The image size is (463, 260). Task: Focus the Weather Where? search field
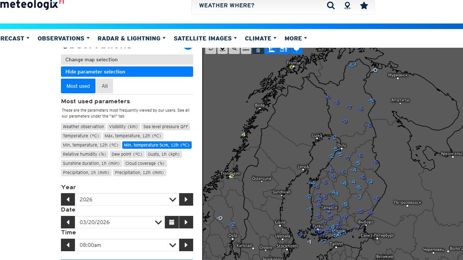[x=259, y=5]
